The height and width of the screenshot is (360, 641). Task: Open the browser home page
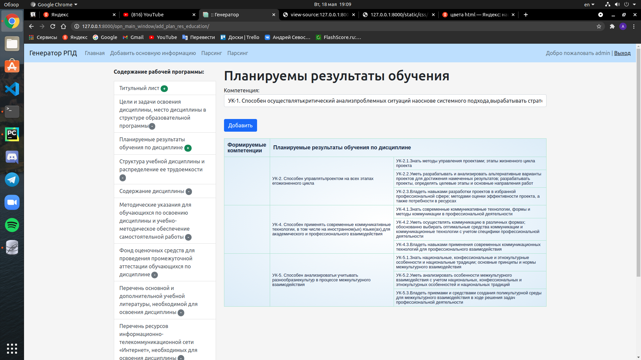click(63, 26)
